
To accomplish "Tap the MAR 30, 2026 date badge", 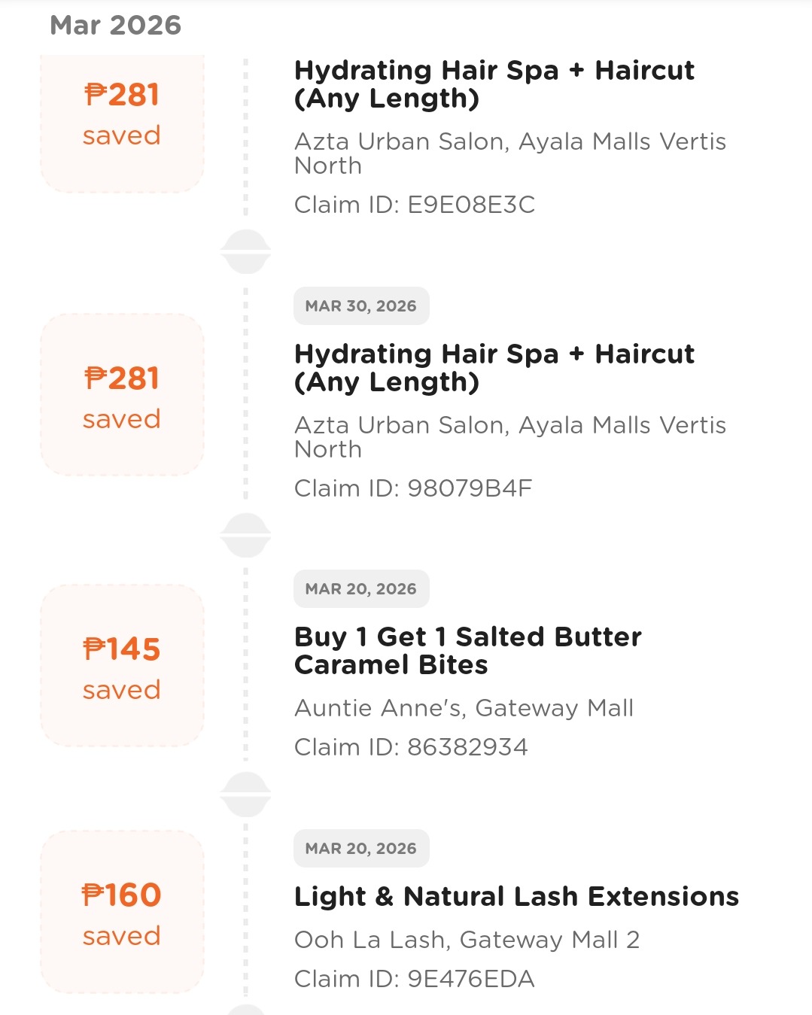I will [360, 306].
